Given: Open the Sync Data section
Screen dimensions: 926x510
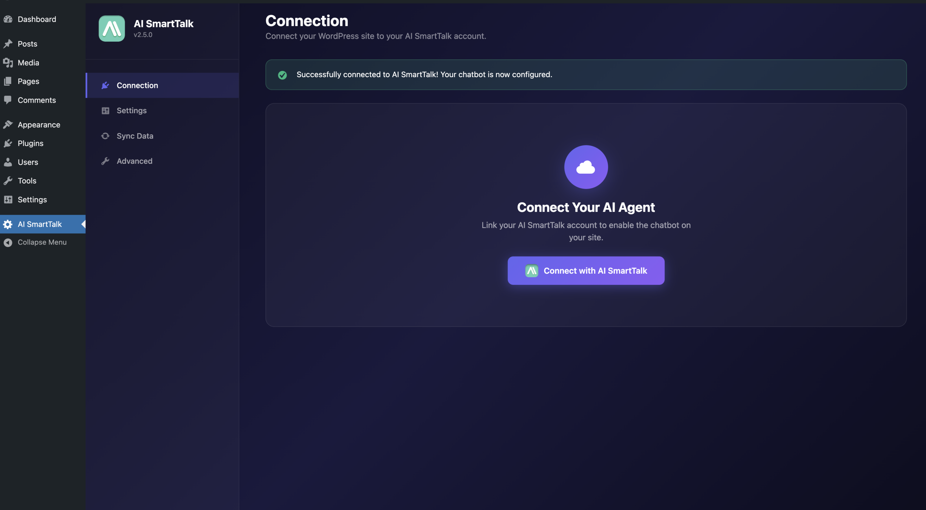Looking at the screenshot, I should point(134,136).
